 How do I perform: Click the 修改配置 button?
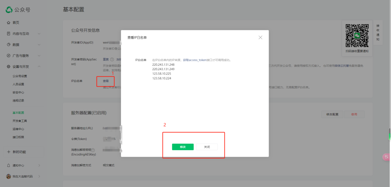(332, 115)
